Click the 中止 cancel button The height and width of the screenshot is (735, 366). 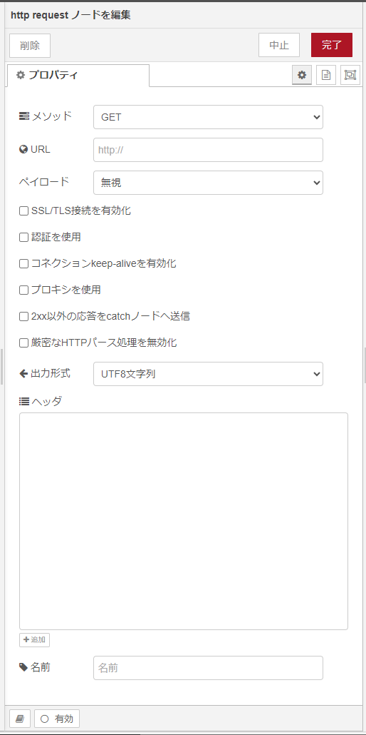click(x=279, y=45)
